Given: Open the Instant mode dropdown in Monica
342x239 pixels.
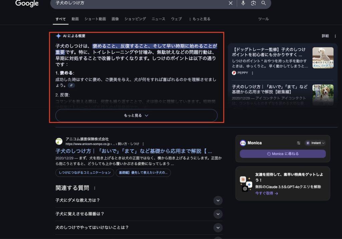Looking at the screenshot, I should [x=315, y=143].
